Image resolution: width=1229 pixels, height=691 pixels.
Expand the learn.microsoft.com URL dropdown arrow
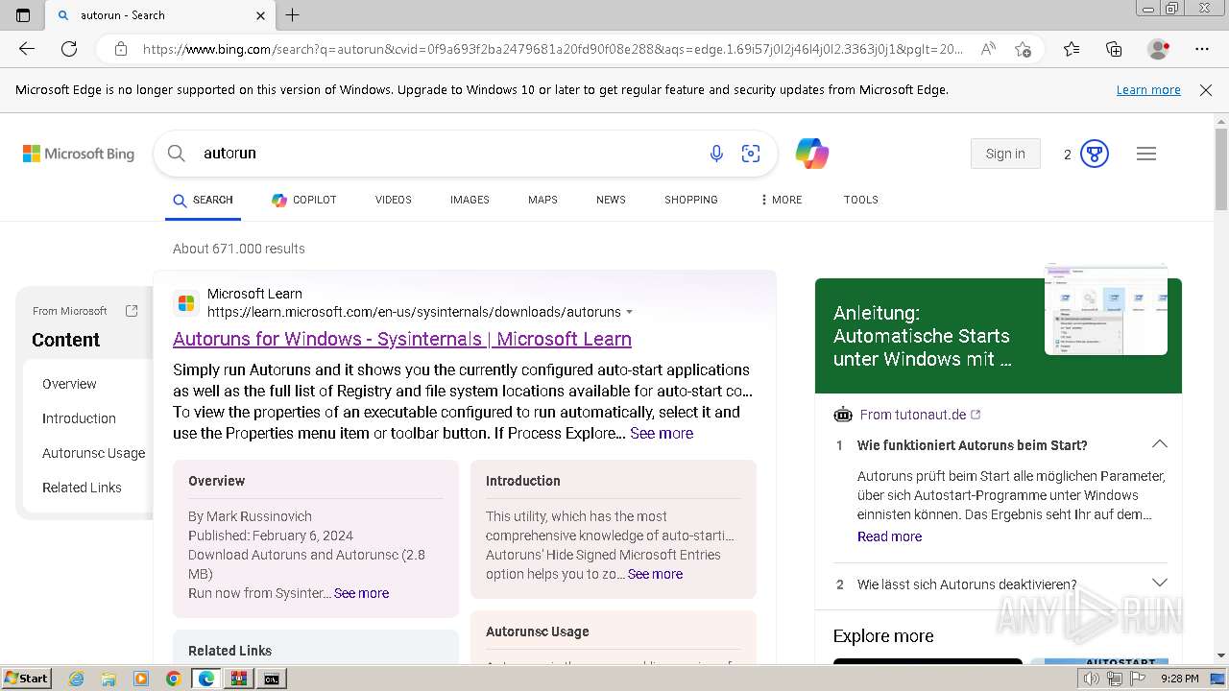630,312
